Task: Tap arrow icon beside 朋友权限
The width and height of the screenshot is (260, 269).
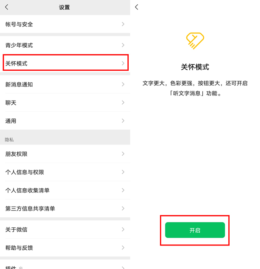Action: [x=123, y=154]
